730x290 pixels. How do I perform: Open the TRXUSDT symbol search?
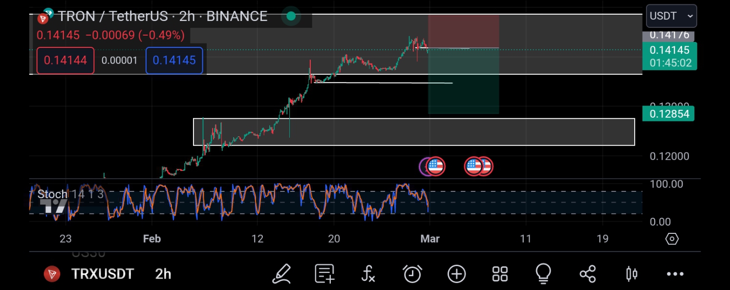point(103,274)
